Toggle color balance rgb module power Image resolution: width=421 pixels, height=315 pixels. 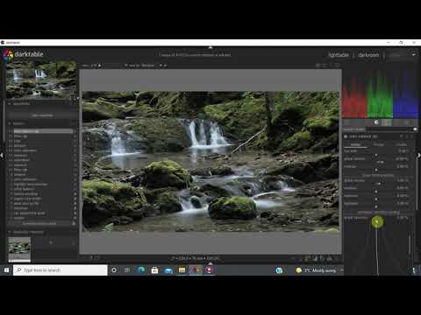346,136
